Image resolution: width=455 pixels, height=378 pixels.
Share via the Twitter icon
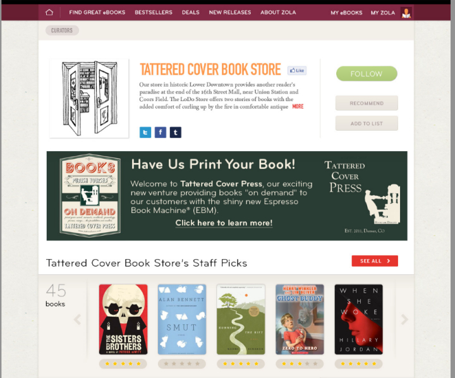click(145, 132)
